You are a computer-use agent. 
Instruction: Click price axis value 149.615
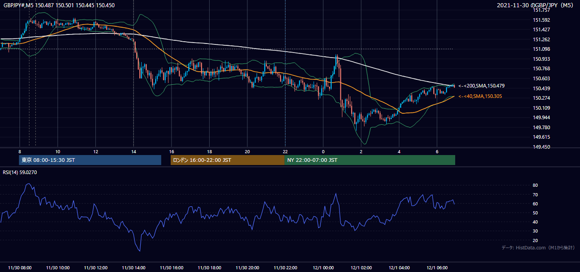tap(541, 137)
